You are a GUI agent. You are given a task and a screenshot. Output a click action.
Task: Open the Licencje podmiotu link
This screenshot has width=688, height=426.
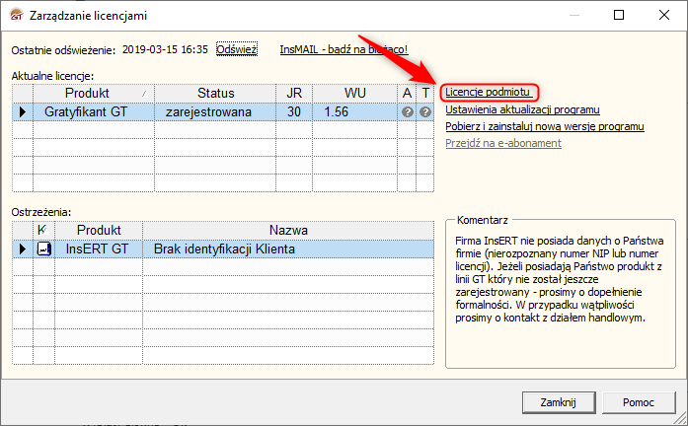click(488, 92)
